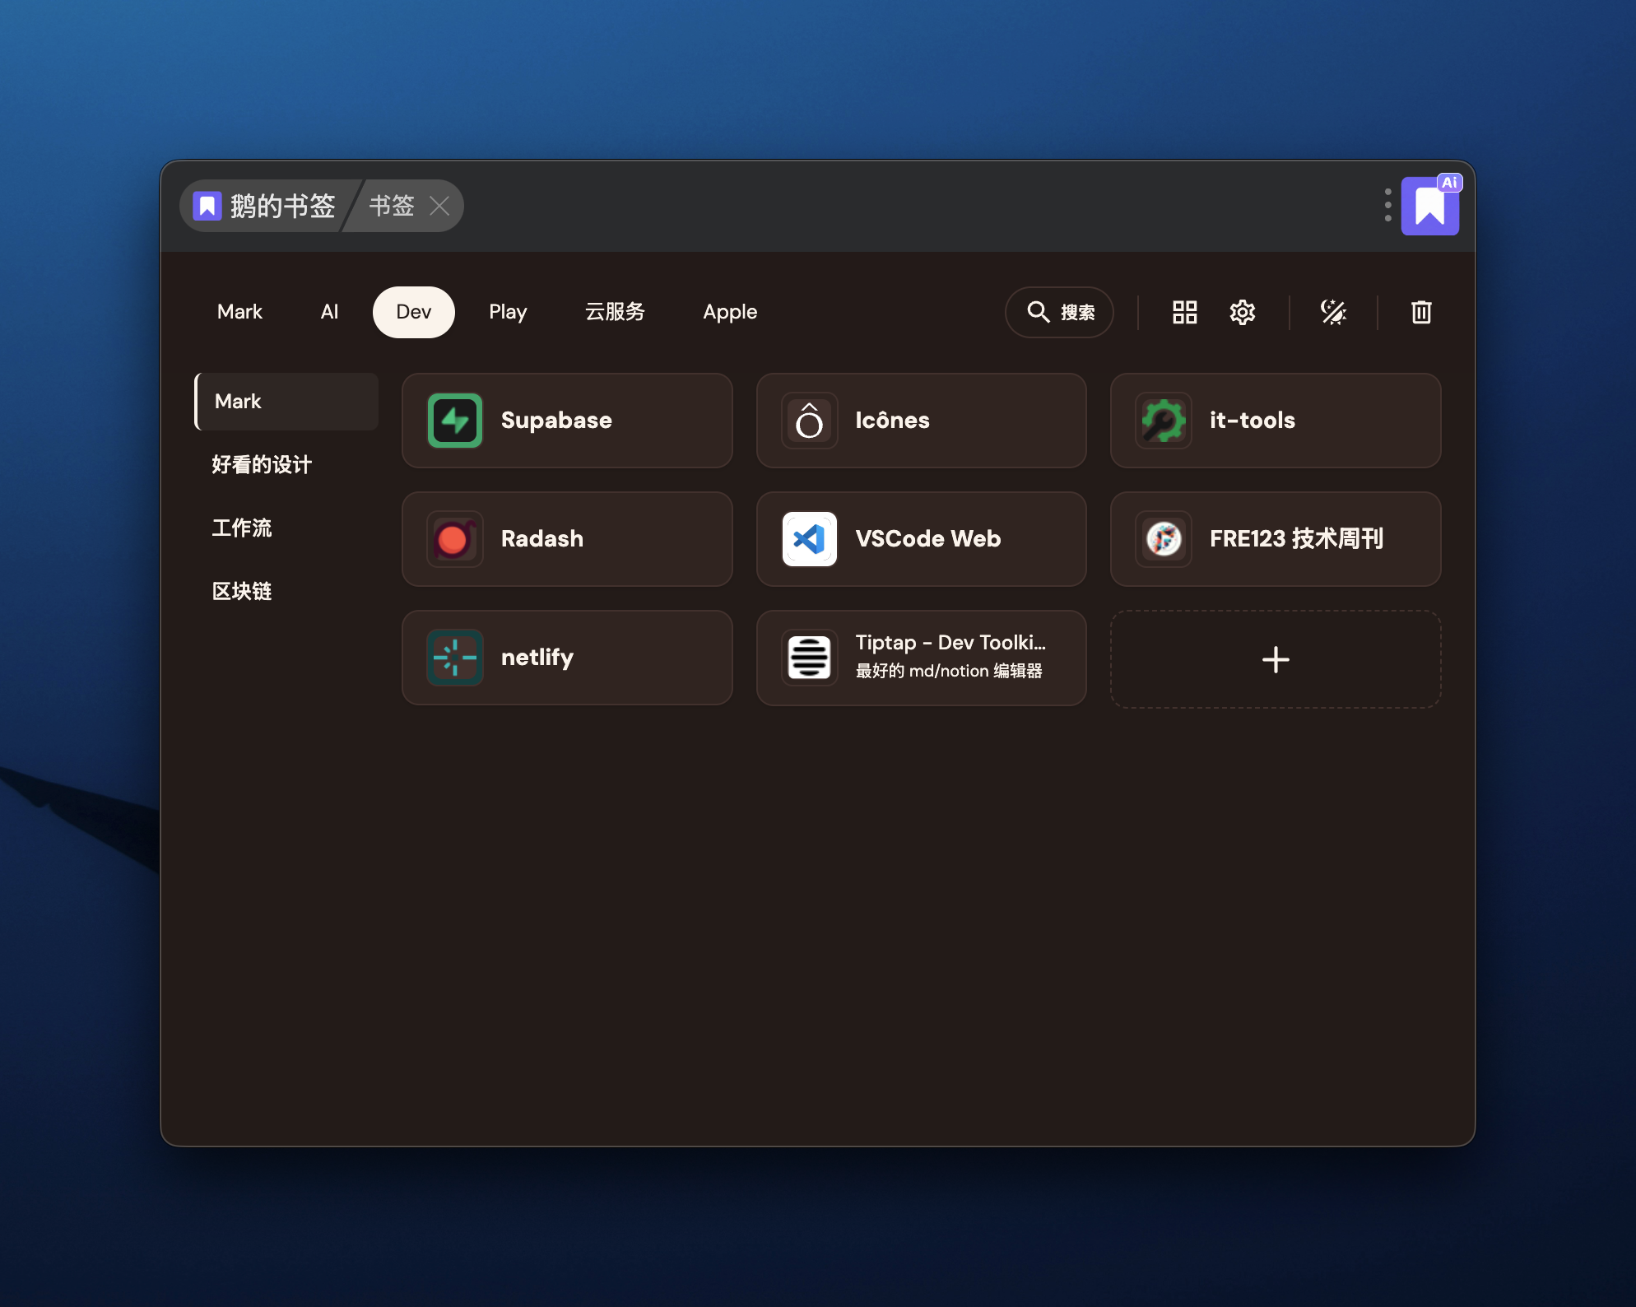
Task: Select the AI category tab
Action: 329,312
